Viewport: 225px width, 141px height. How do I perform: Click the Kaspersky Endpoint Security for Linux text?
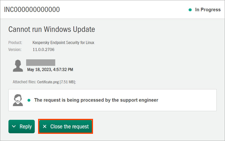click(x=63, y=43)
